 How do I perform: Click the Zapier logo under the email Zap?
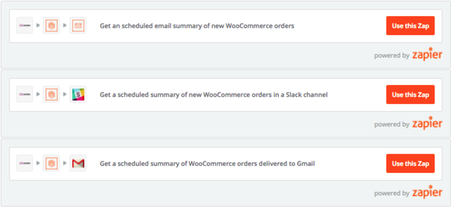click(x=427, y=55)
